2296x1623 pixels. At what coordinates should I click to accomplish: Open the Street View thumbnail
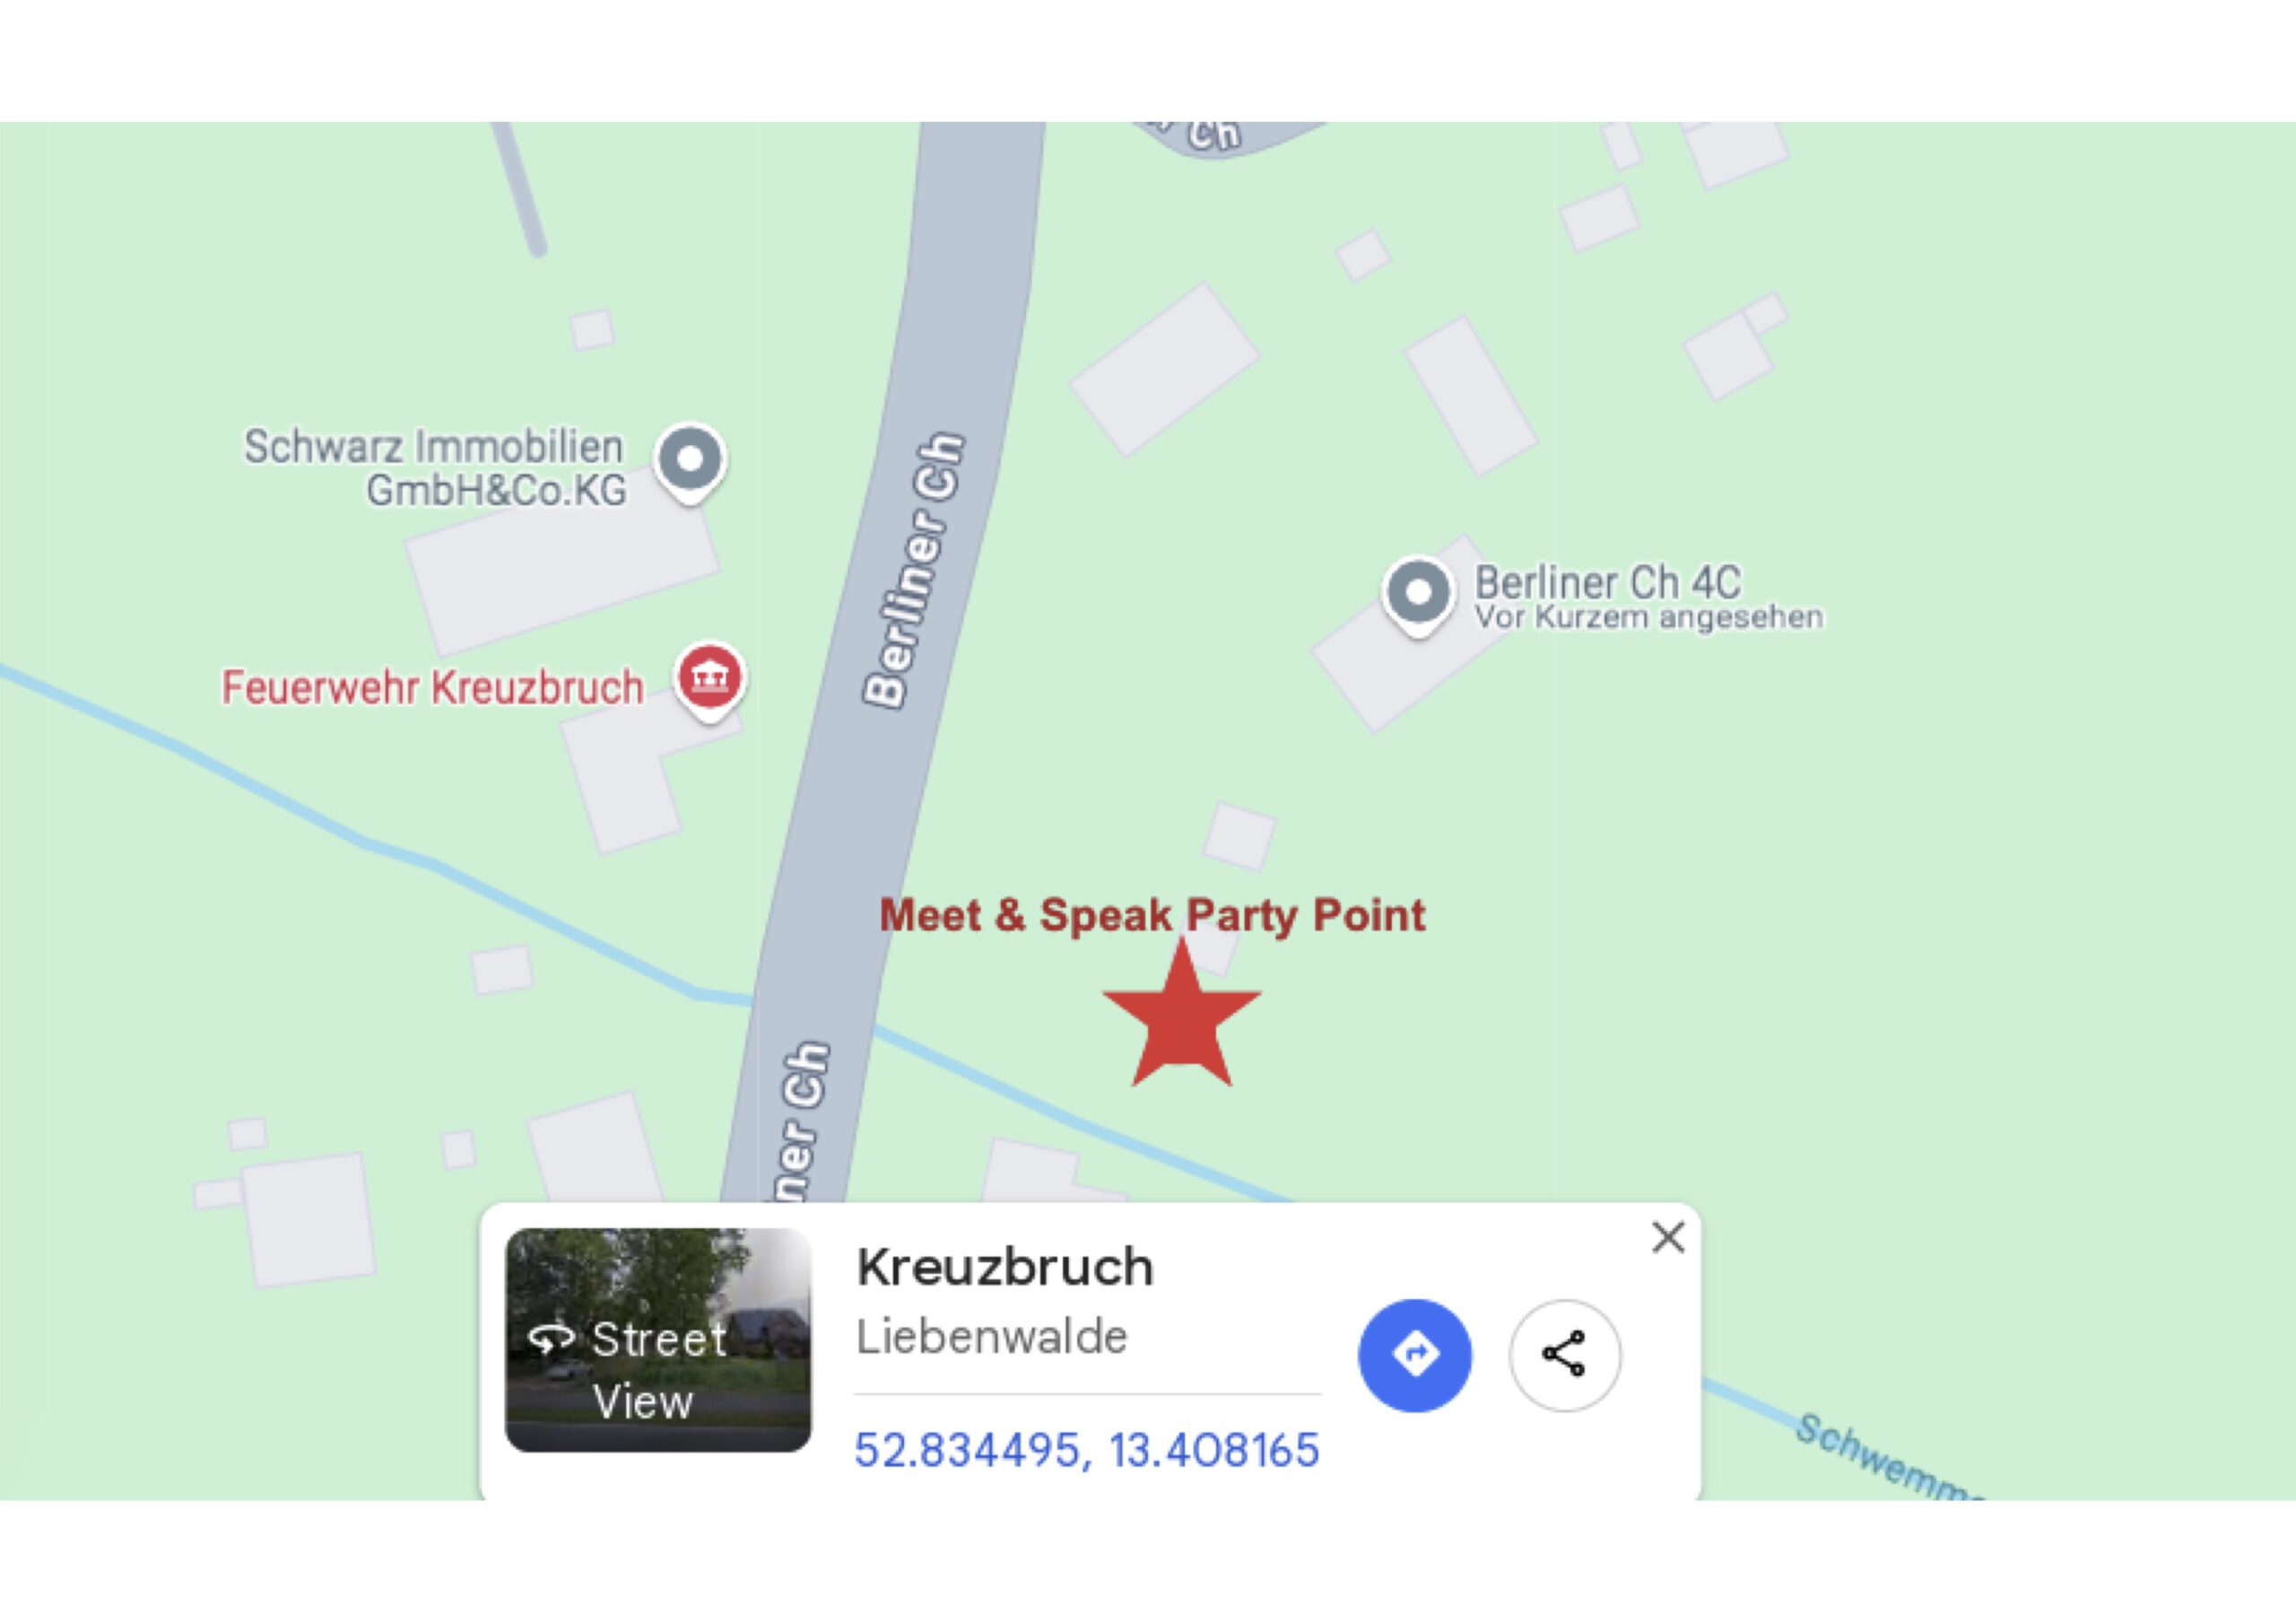click(x=658, y=1340)
